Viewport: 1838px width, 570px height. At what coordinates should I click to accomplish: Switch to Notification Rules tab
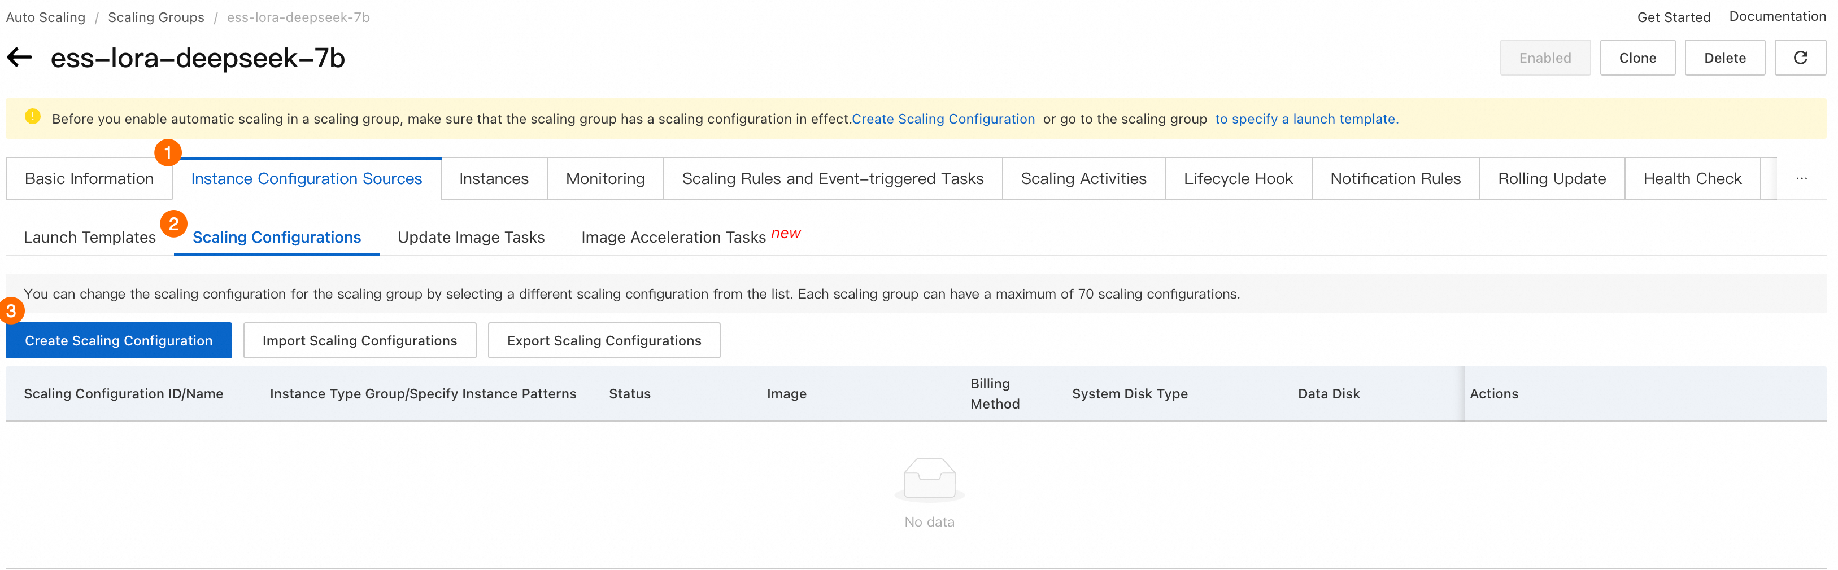(1396, 179)
